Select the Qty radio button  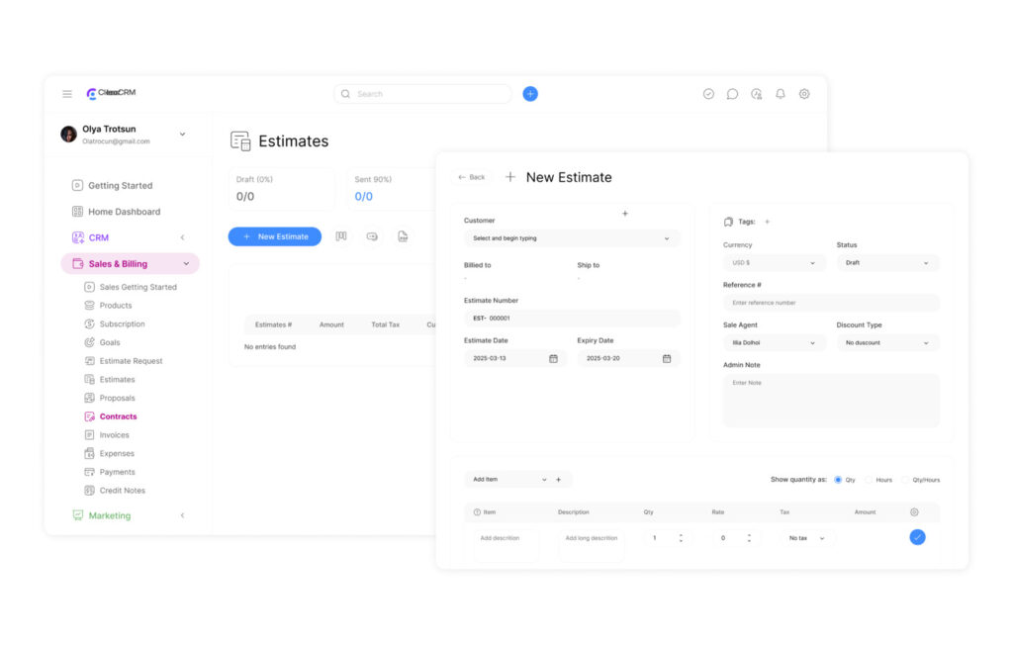point(838,480)
